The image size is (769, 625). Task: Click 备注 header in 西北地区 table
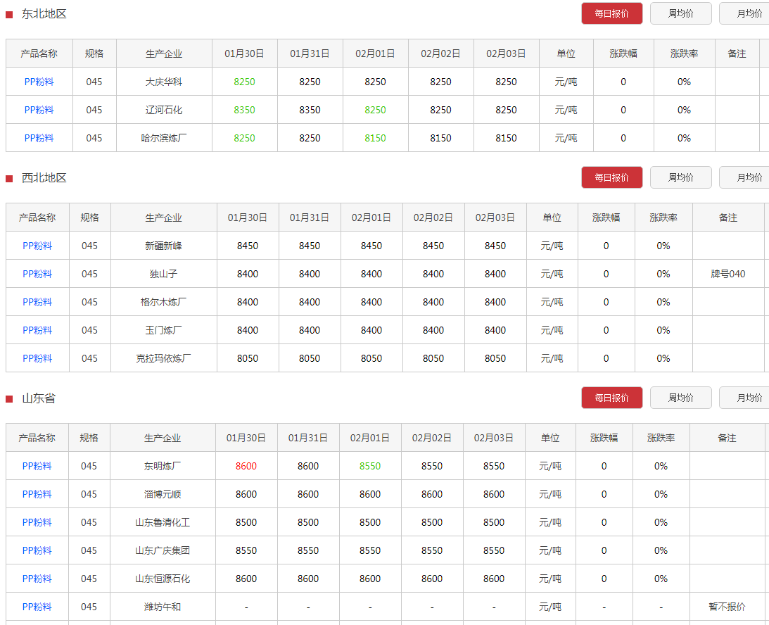(728, 217)
